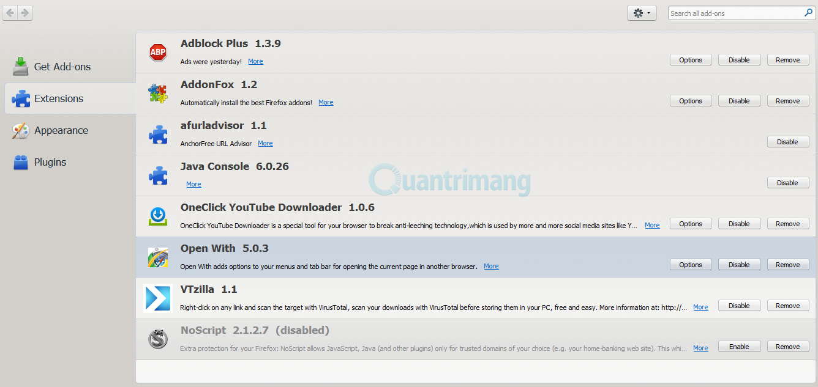The image size is (818, 387).
Task: Go back with the left arrow
Action: point(10,13)
